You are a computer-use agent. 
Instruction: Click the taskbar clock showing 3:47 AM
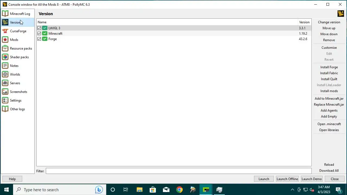point(324,190)
